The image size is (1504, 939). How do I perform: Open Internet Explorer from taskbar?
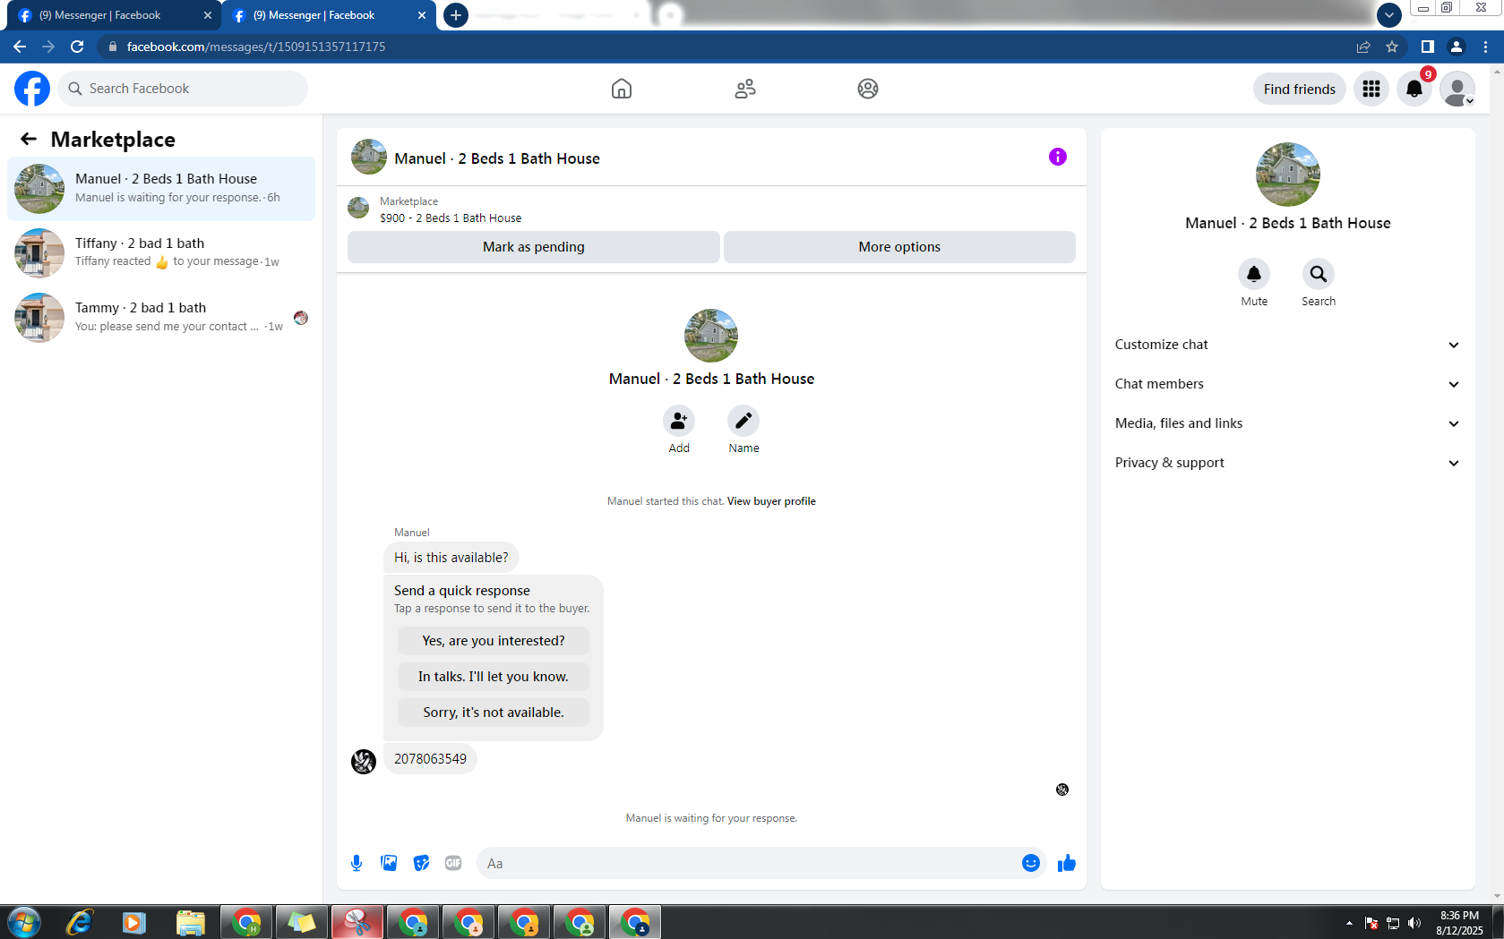(x=80, y=922)
